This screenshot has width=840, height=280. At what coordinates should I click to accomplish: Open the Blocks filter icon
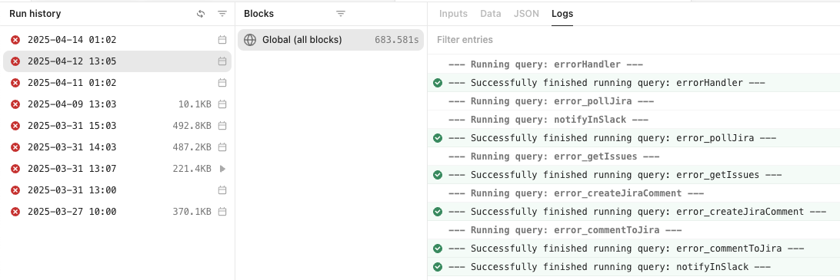(x=341, y=14)
